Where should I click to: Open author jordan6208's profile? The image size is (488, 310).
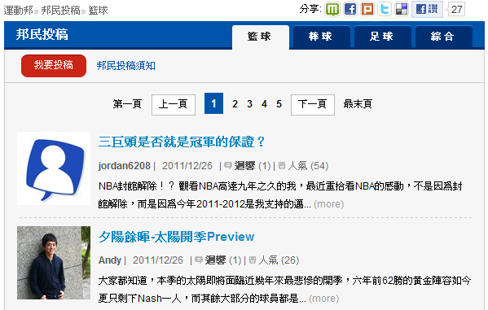point(125,166)
